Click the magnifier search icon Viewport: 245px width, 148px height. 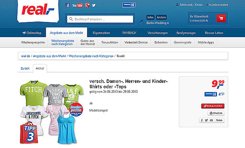point(71,19)
